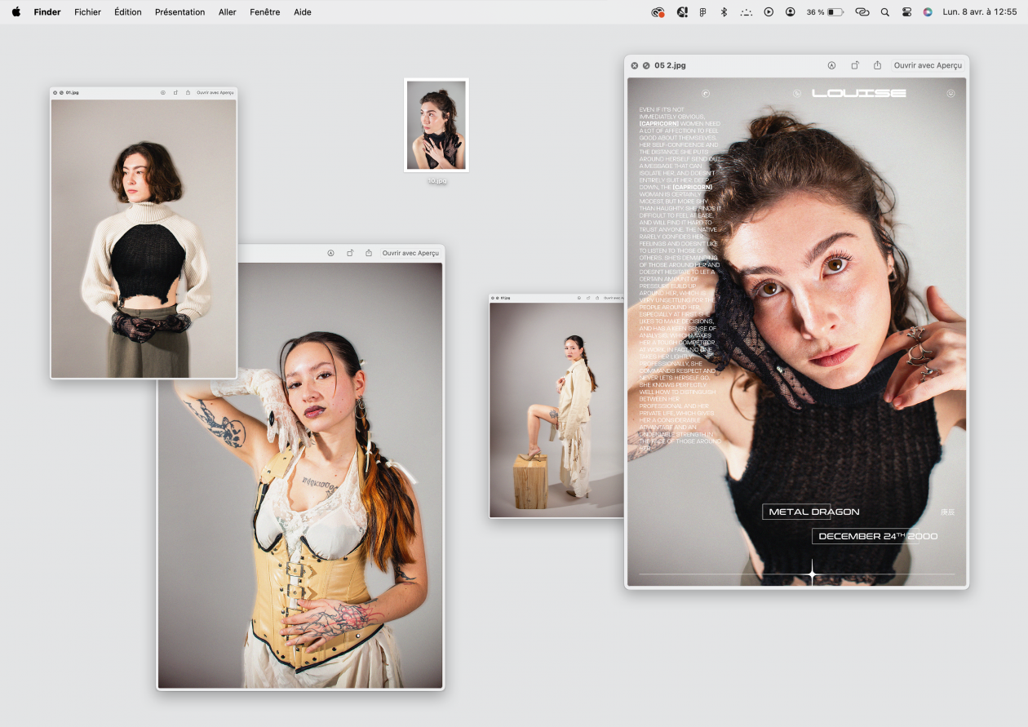Viewport: 1028px width, 727px height.
Task: Click Ouvrir avec Aperçu for 05 2.jpg
Action: click(928, 65)
